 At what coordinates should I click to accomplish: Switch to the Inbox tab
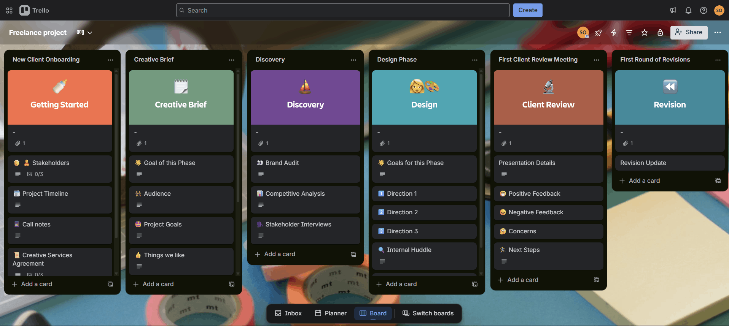(288, 313)
